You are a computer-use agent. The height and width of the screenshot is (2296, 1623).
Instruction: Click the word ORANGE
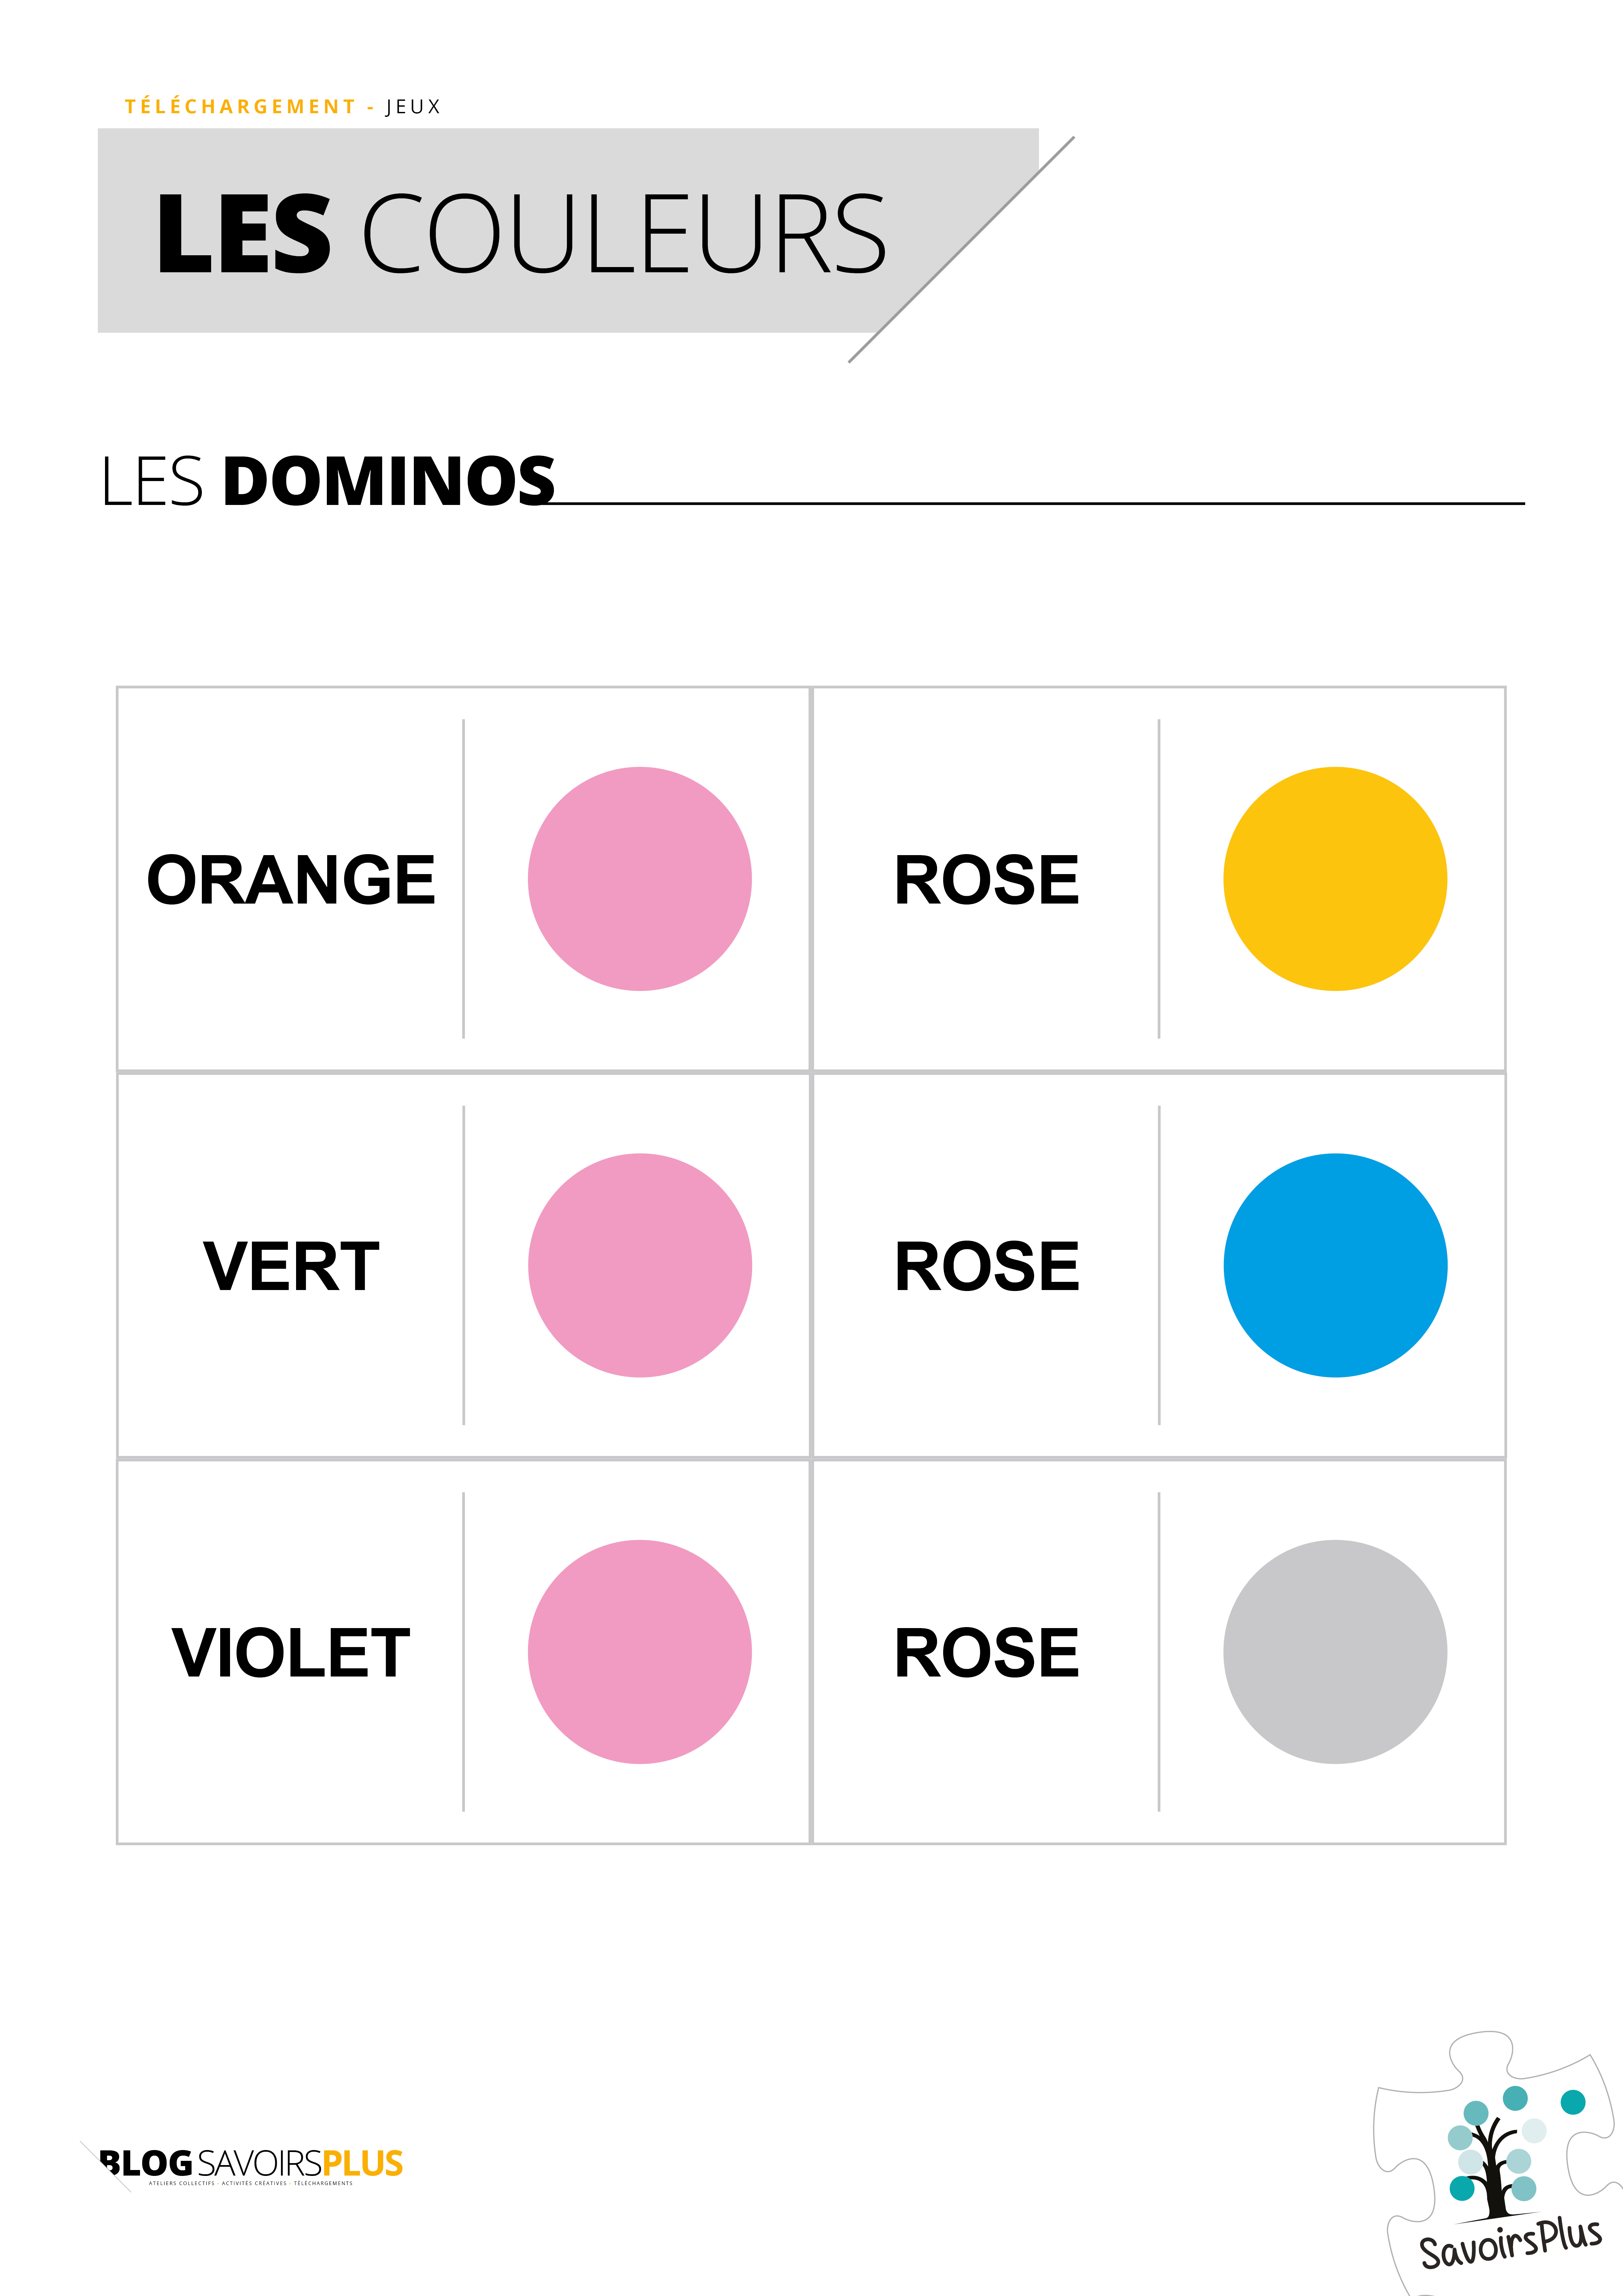[291, 880]
